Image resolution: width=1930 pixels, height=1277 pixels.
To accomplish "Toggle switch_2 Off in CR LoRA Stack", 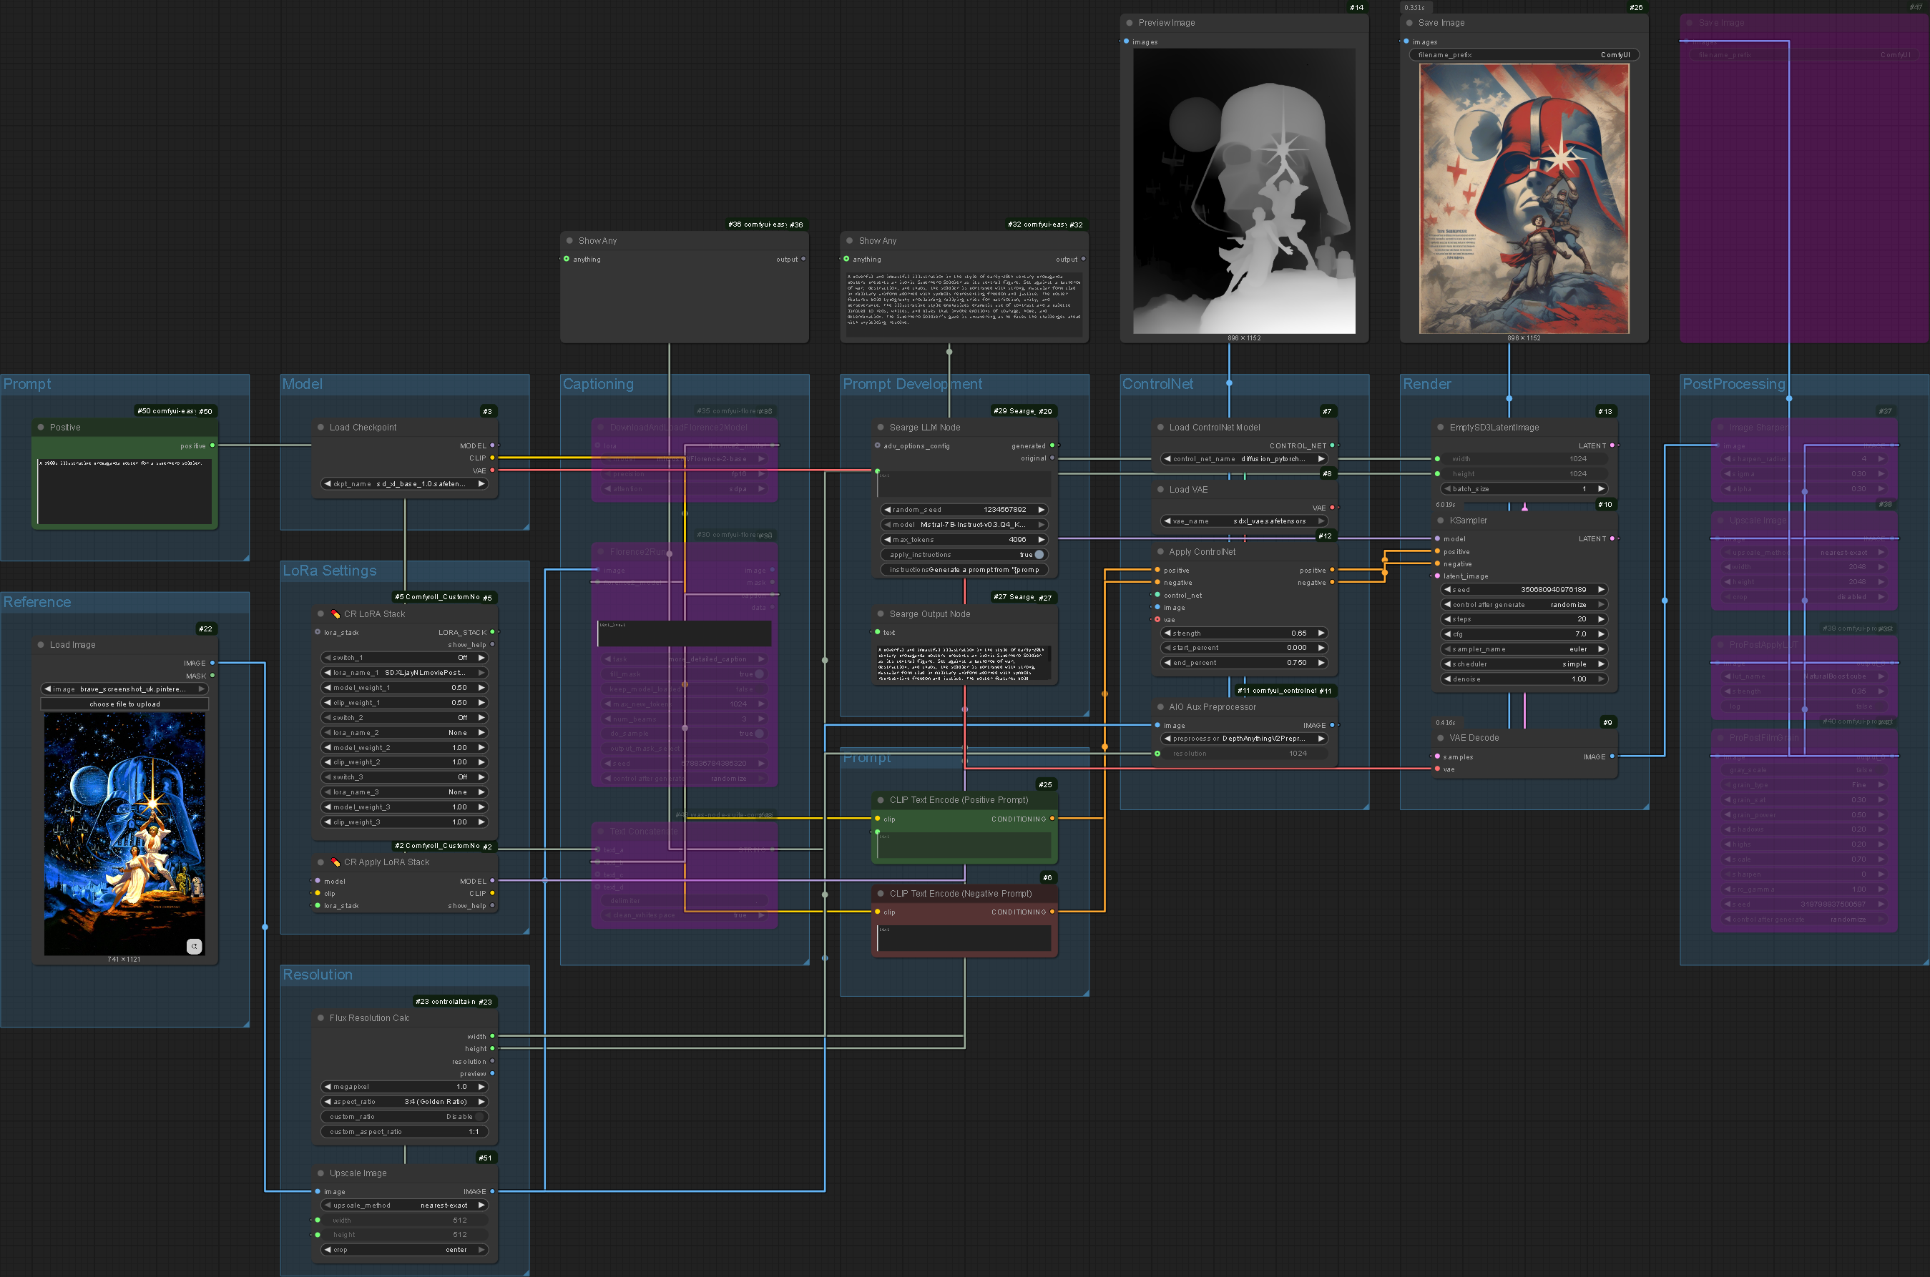I will click(x=405, y=717).
